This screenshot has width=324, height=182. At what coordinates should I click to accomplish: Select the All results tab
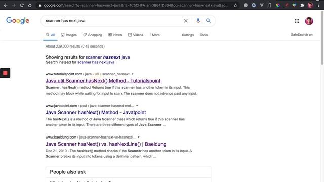[x=50, y=35]
